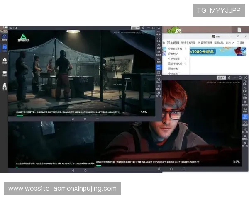Click volume up icon in BC-154 sidebar
249x199 pixels.
click(159, 32)
